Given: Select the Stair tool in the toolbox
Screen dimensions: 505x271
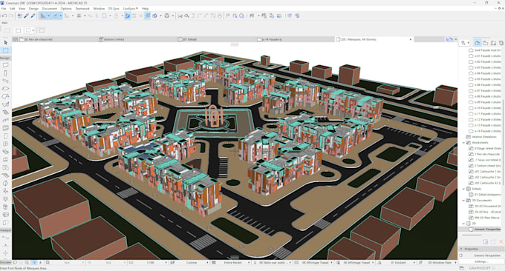Looking at the screenshot, I should coord(5,112).
